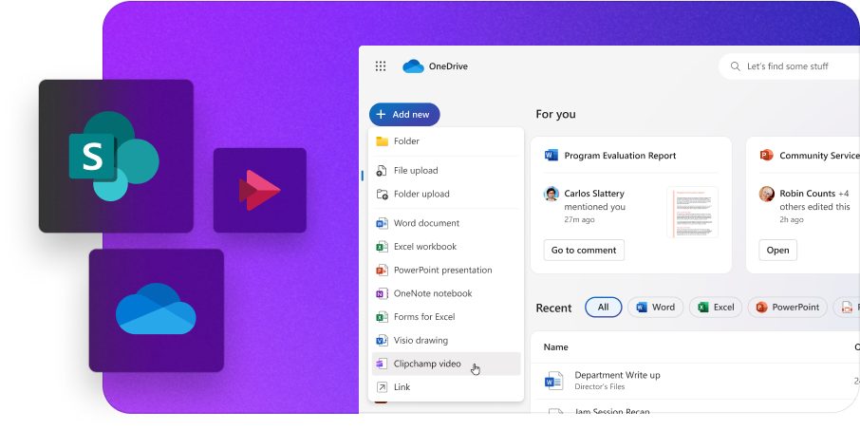This screenshot has width=860, height=430.
Task: Click the Community Service card title
Action: click(819, 156)
